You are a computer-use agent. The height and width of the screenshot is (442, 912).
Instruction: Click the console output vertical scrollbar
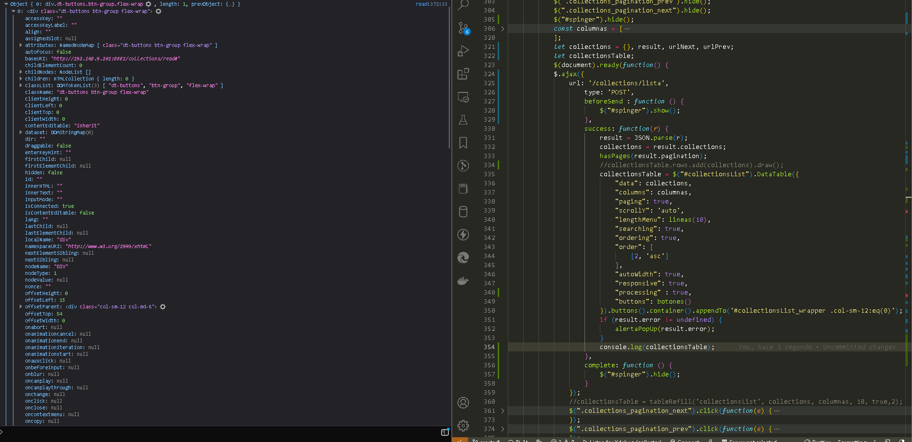point(449,77)
